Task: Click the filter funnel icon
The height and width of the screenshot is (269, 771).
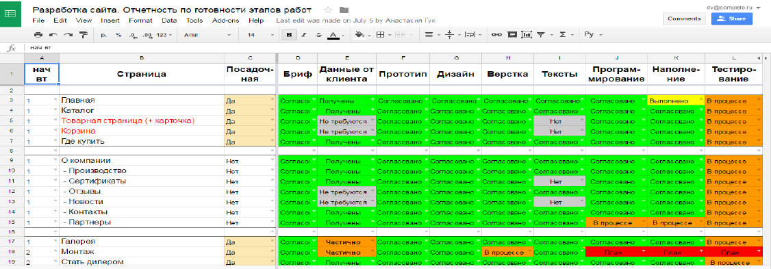Action: pyautogui.click(x=541, y=35)
